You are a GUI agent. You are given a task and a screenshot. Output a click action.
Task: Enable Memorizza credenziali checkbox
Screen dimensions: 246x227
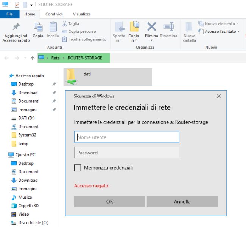point(78,168)
